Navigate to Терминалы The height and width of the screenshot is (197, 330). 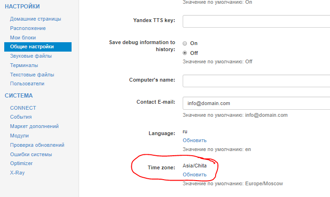tap(24, 65)
